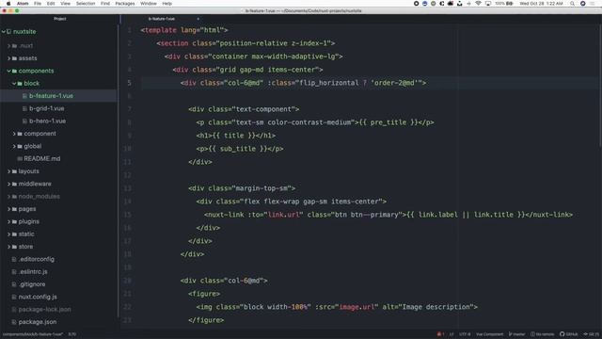Open the Wi-Fi status menu
The width and height of the screenshot is (602, 339).
point(478,4)
